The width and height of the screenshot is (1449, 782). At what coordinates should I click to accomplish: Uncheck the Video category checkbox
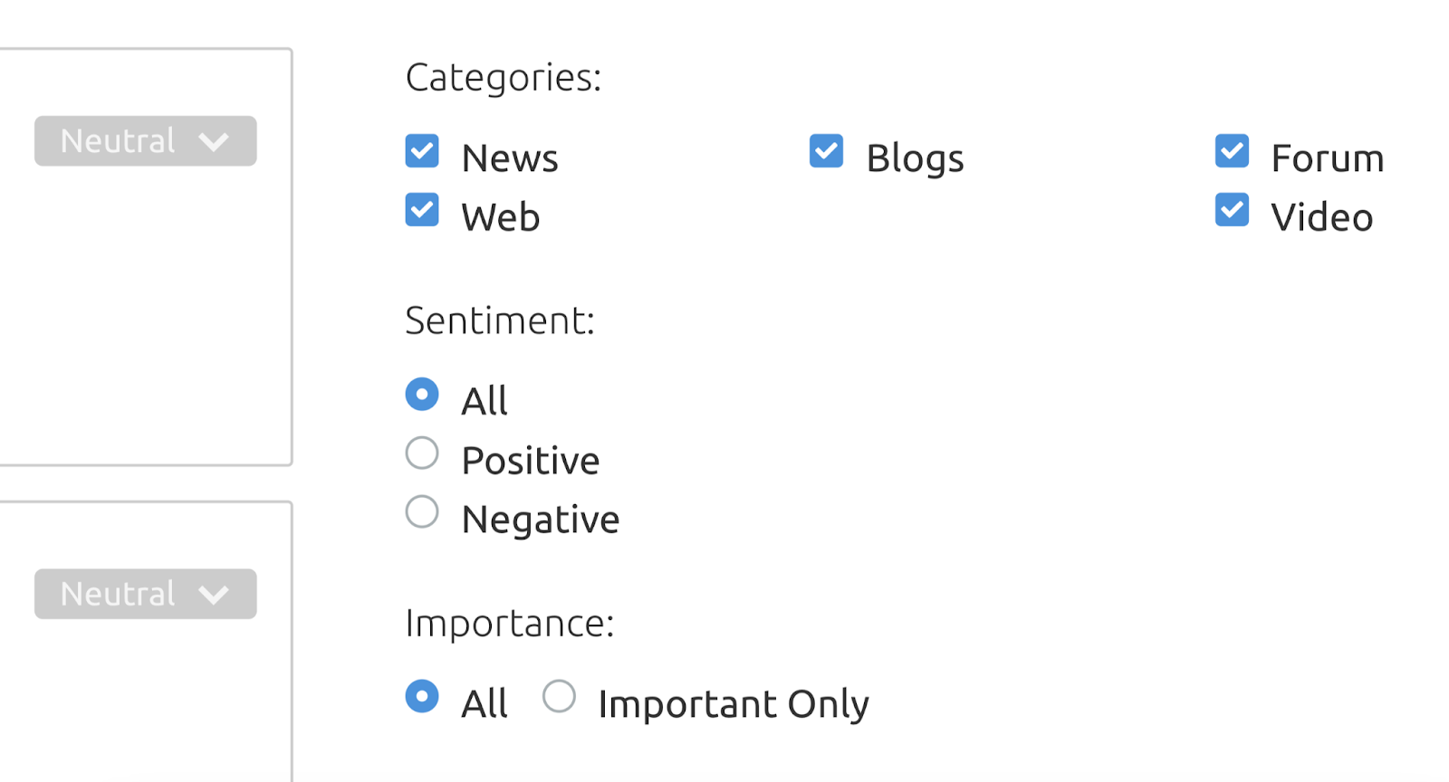1232,210
